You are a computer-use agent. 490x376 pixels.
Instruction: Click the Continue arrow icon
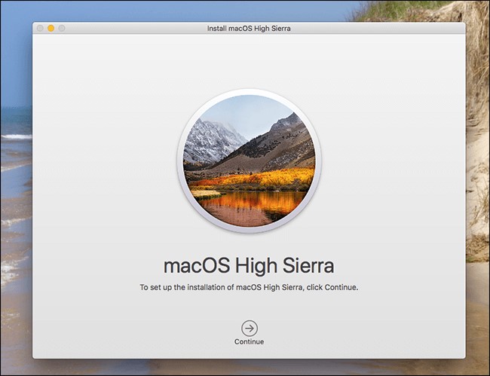(250, 329)
